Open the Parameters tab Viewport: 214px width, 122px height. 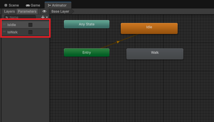tap(27, 11)
